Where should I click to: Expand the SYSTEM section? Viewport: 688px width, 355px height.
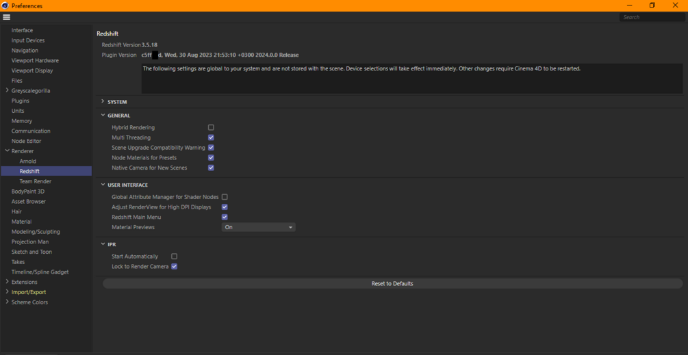coord(103,102)
